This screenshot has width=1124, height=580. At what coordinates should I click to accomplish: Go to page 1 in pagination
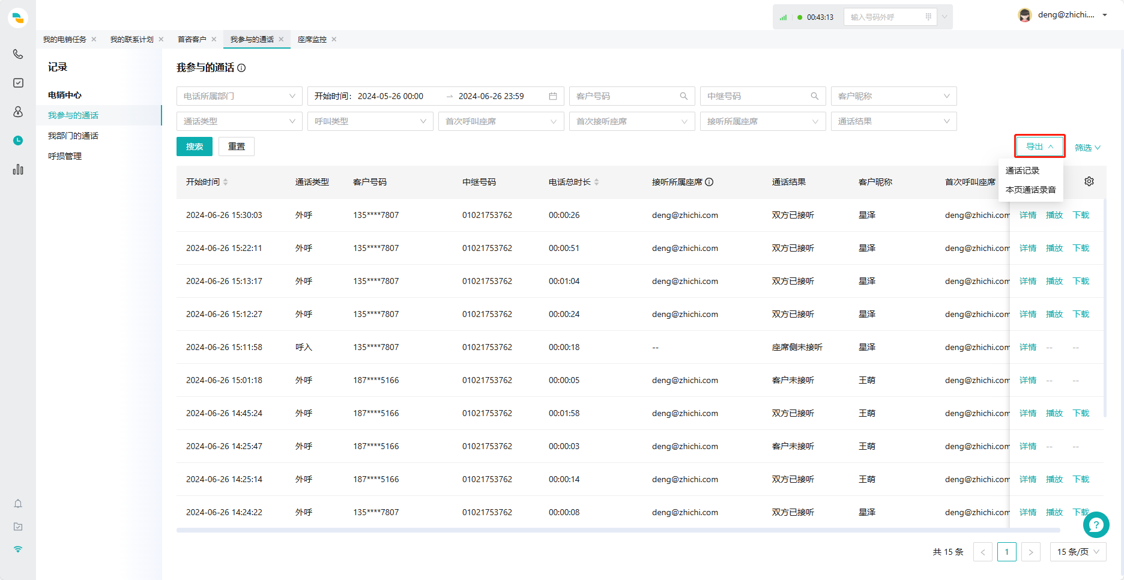(1007, 552)
